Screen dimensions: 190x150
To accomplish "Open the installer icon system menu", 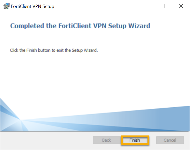I will click(x=6, y=6).
